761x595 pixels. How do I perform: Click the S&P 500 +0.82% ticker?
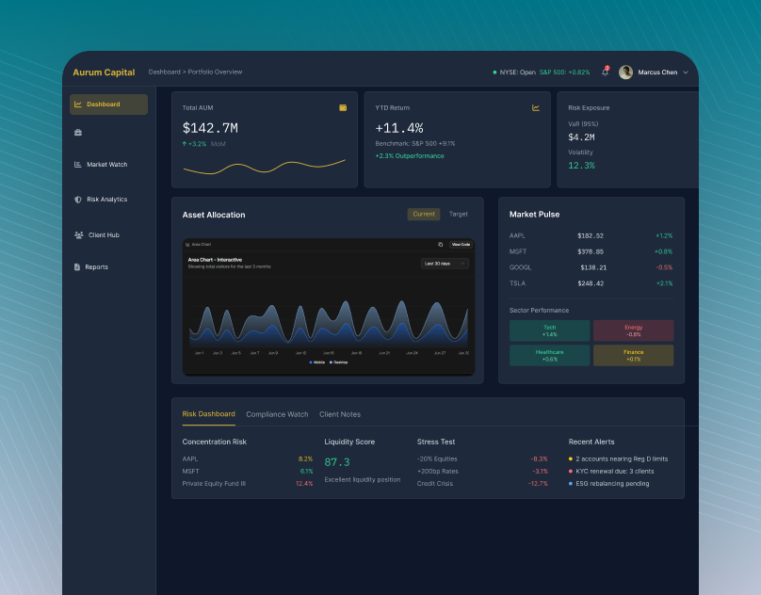[x=564, y=72]
